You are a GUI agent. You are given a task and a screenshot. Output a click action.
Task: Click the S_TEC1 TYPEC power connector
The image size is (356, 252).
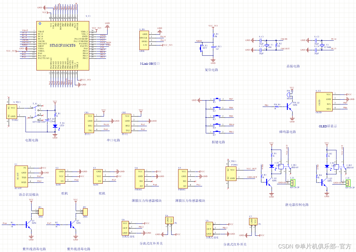coord(12,112)
